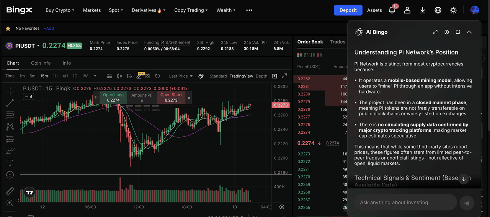Select the trend line drawing tool

(10, 103)
